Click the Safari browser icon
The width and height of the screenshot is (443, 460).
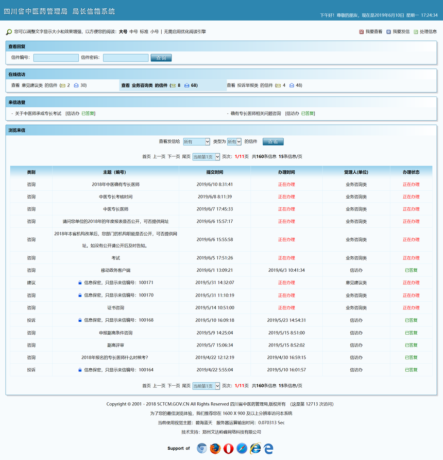242,448
